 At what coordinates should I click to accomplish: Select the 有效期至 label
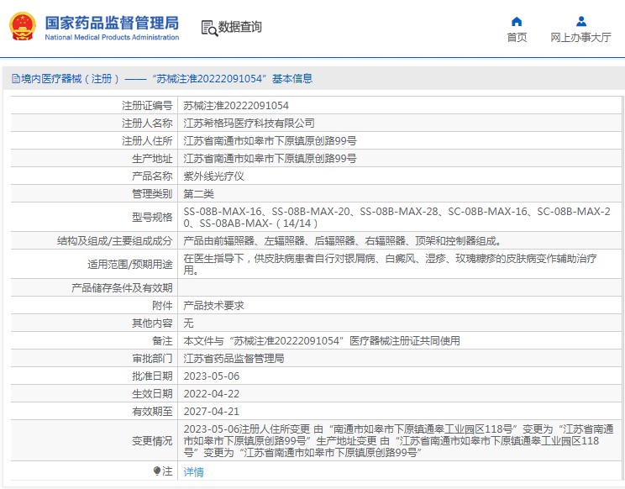pos(152,412)
